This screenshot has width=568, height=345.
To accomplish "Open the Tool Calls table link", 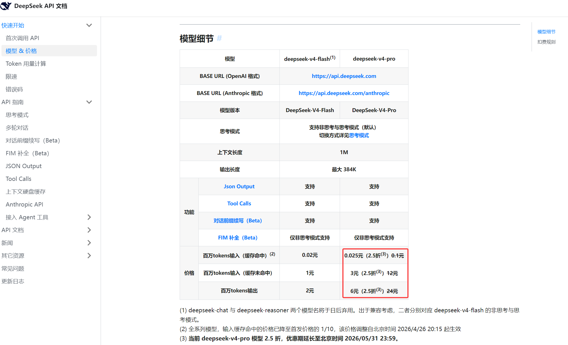I will click(239, 203).
